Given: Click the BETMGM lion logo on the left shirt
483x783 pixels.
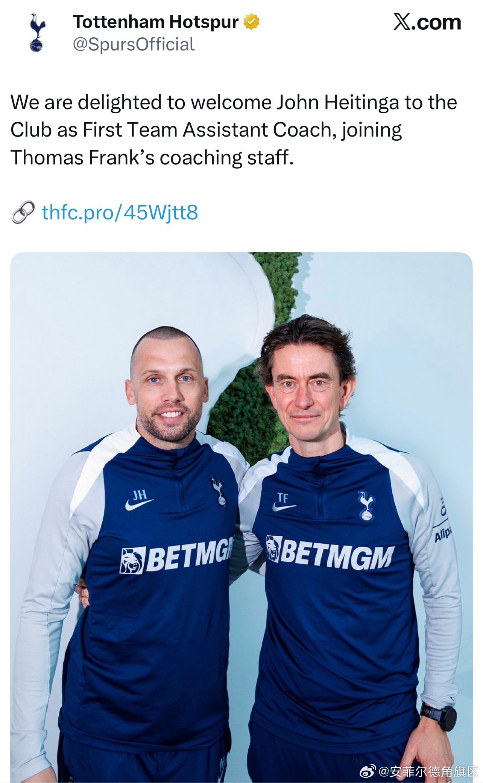Looking at the screenshot, I should (x=132, y=561).
